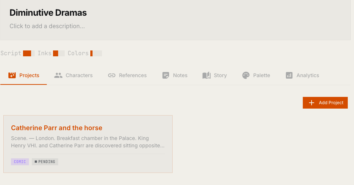Click the COMIC tag badge

point(20,162)
